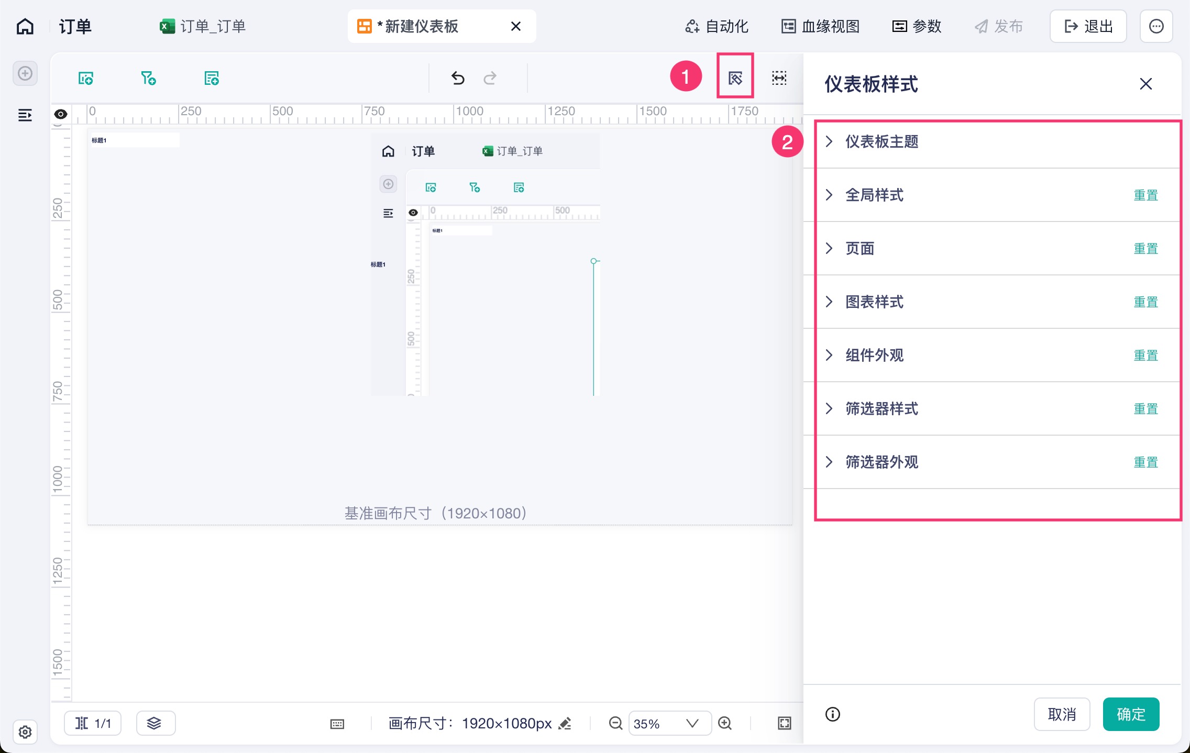Open settings gear at bottom left
Image resolution: width=1190 pixels, height=753 pixels.
coord(25,732)
